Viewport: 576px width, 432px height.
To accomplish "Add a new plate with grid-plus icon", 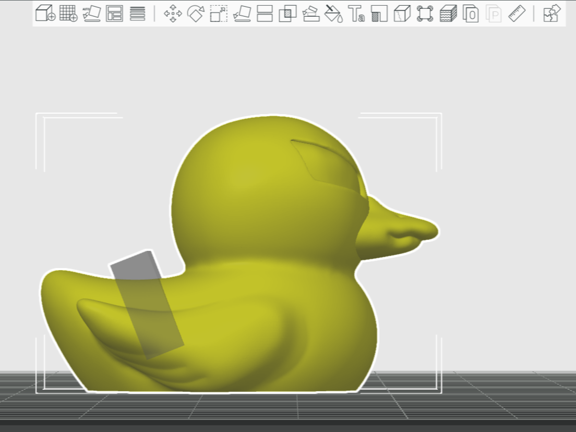I will coord(68,13).
